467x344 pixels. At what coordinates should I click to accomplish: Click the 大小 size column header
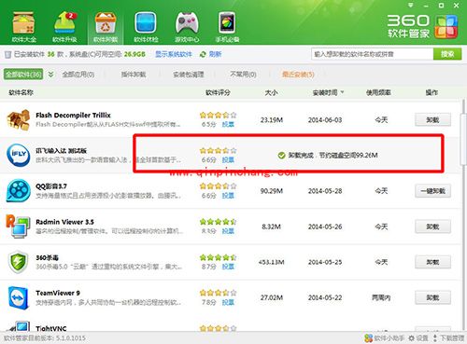click(272, 92)
